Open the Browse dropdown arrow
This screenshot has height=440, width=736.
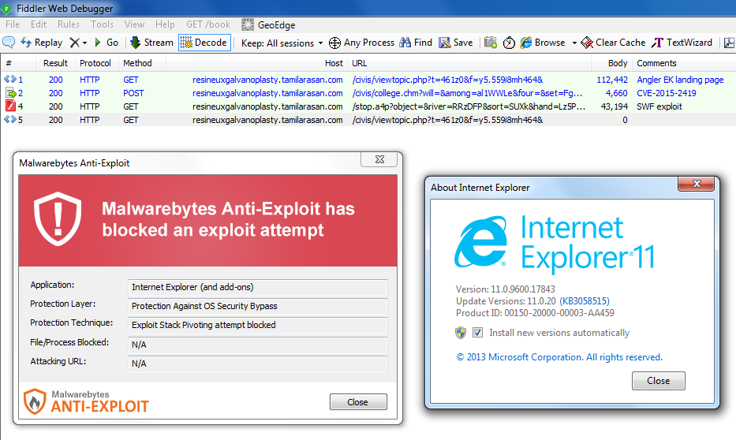[x=574, y=43]
